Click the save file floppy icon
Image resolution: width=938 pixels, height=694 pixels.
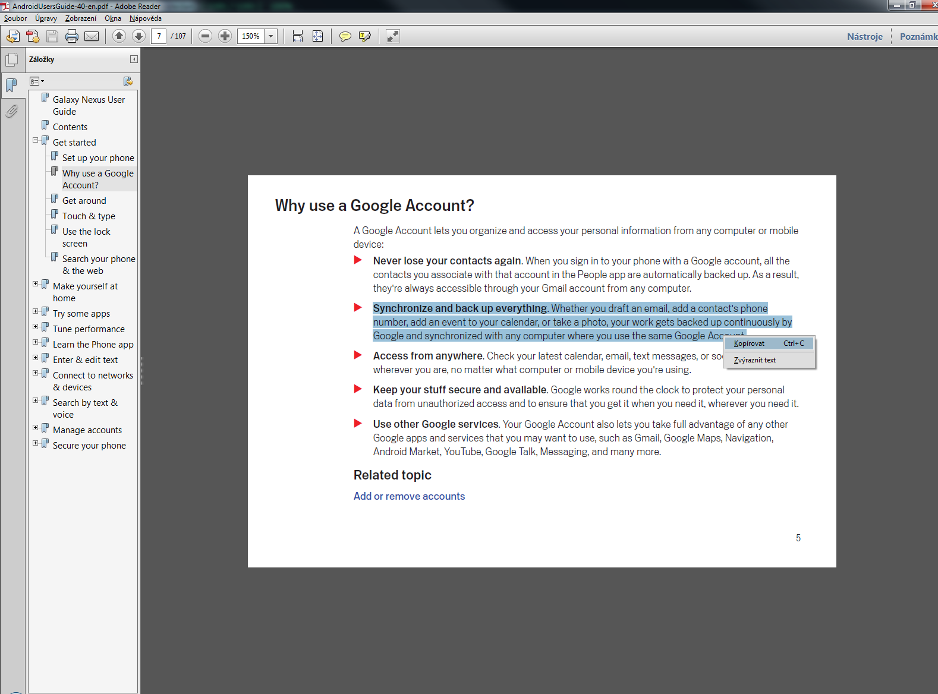coord(52,36)
